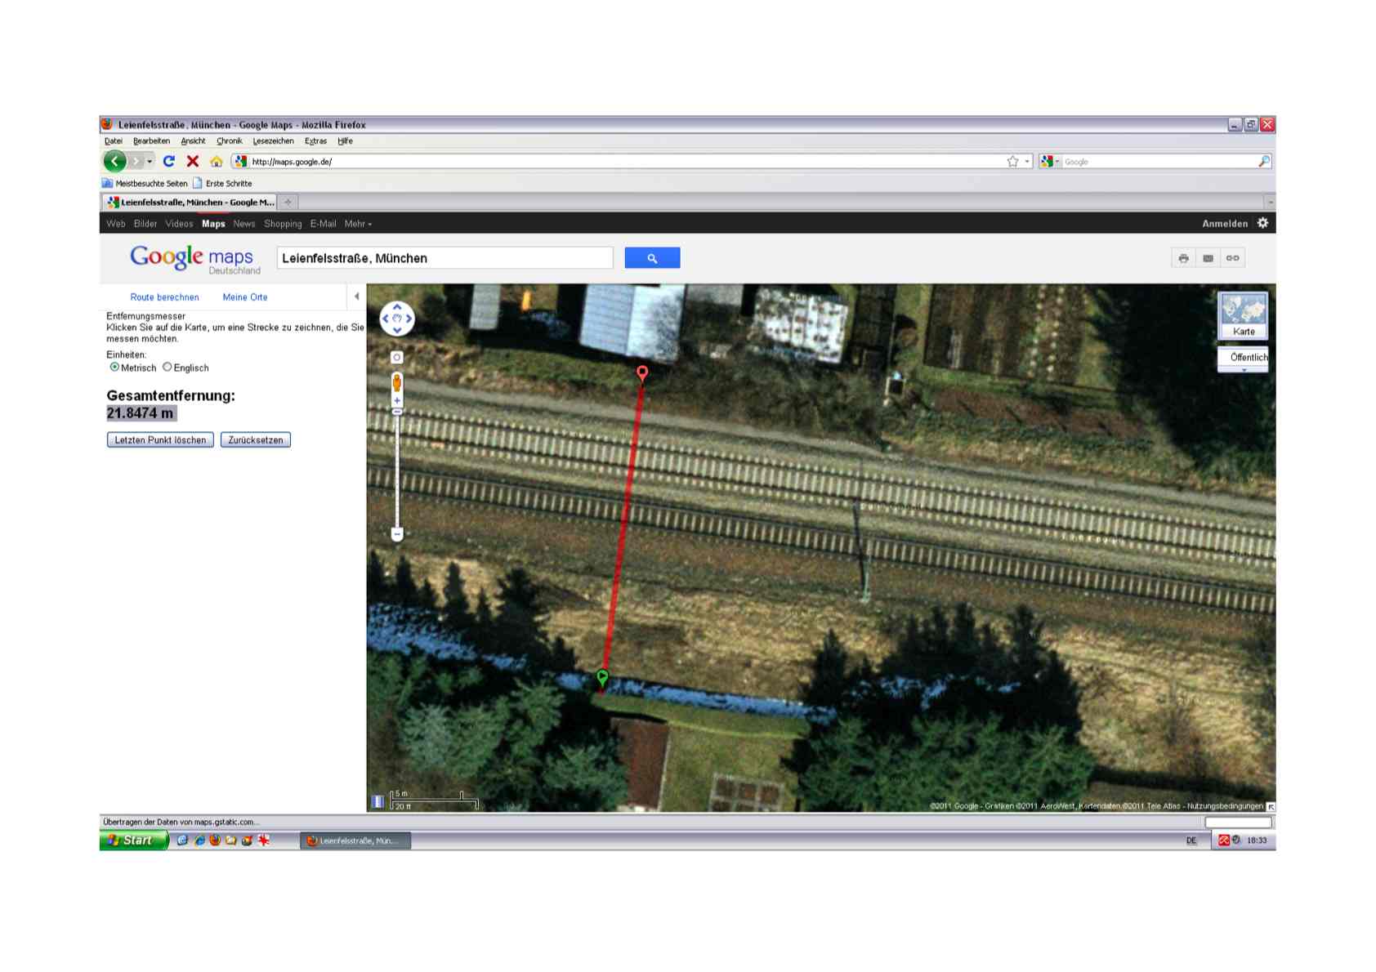Click the green start marker of measurement
The image size is (1376, 972).
(x=602, y=678)
